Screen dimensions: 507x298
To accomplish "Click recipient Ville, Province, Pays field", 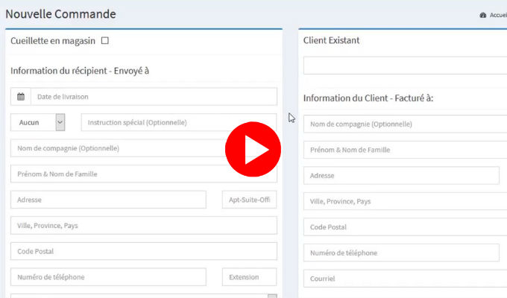I will pos(144,225).
